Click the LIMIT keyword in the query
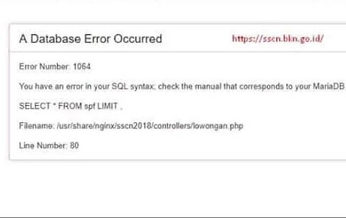The height and width of the screenshot is (218, 346). (107, 106)
